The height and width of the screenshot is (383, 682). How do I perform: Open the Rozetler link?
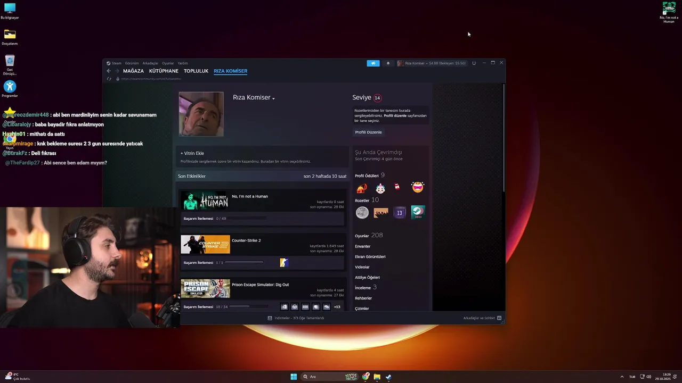point(362,201)
